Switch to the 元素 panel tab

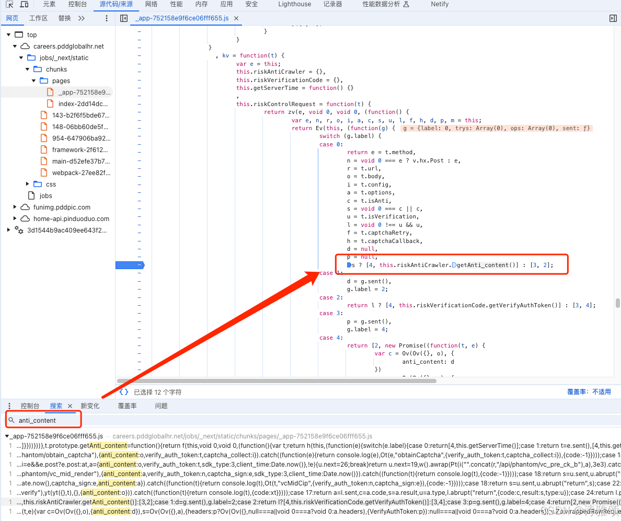[49, 4]
